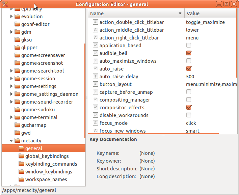Enable the application_based checkbox
Viewport: 239px width, 195px height.
pos(189,46)
